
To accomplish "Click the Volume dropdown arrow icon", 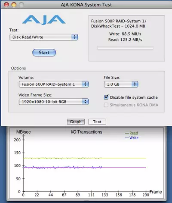I will [85, 84].
